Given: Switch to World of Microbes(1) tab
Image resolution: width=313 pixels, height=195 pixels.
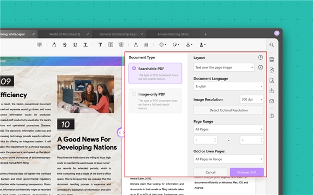Looking at the screenshot, I should pyautogui.click(x=65, y=34).
